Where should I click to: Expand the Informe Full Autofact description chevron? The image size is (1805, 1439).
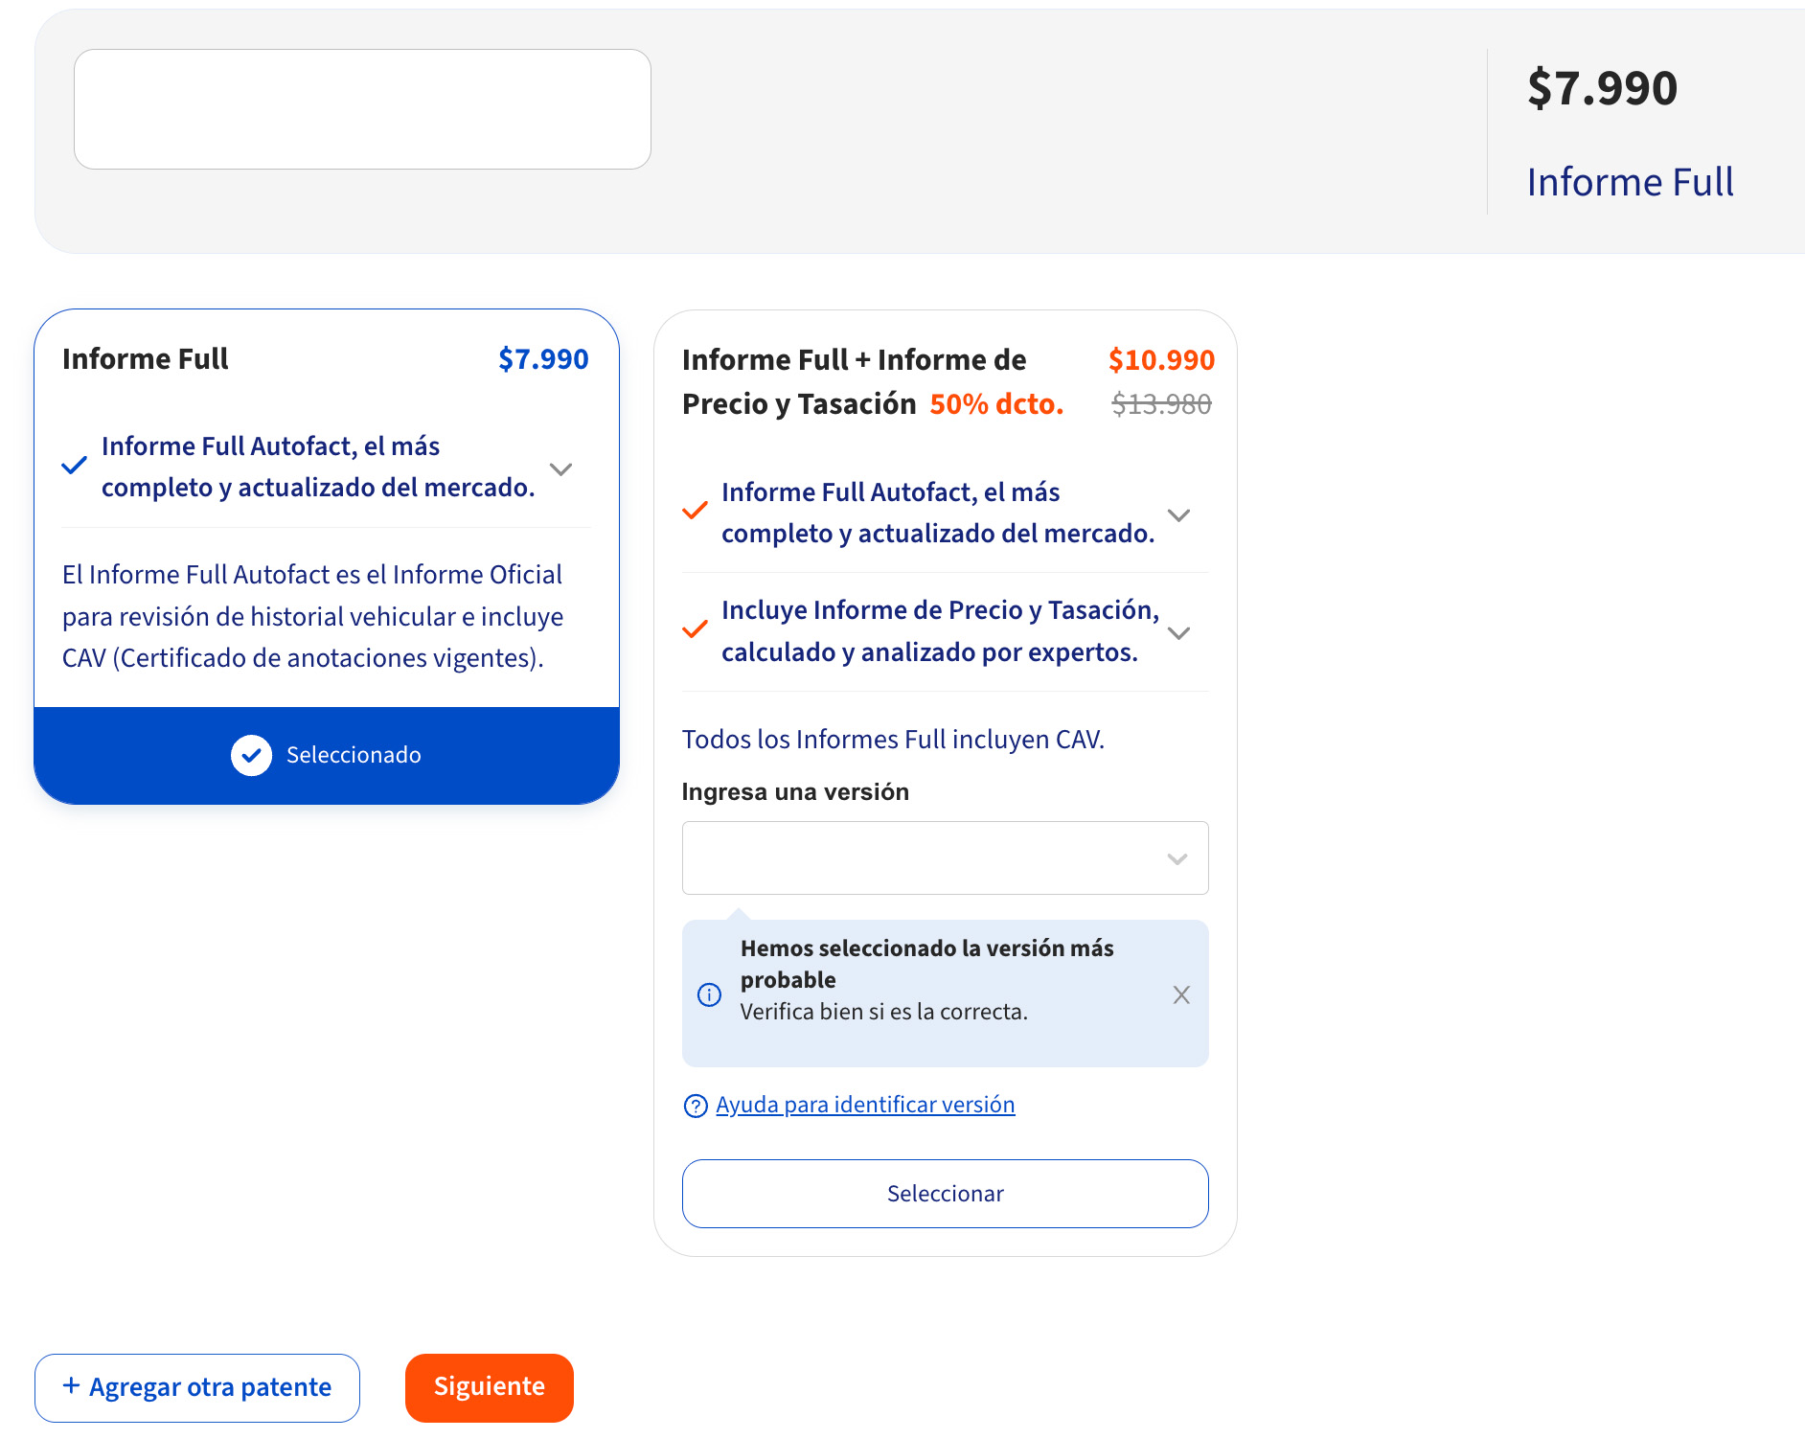[561, 468]
